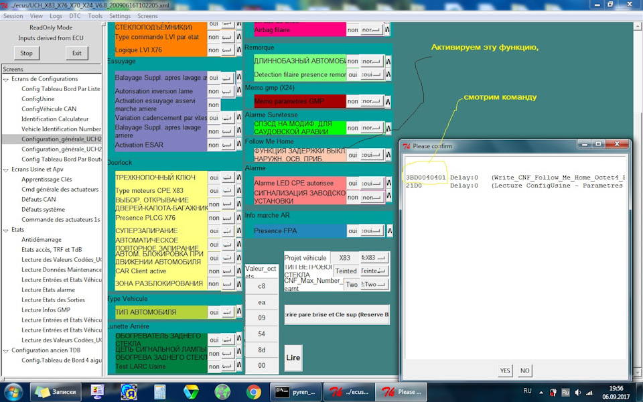The width and height of the screenshot is (643, 402).
Task: Open Logique LVI X76 option dropdown
Action: pyautogui.click(x=228, y=50)
